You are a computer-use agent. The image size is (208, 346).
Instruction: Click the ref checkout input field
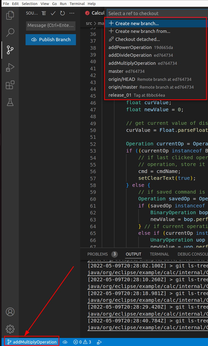(155, 13)
